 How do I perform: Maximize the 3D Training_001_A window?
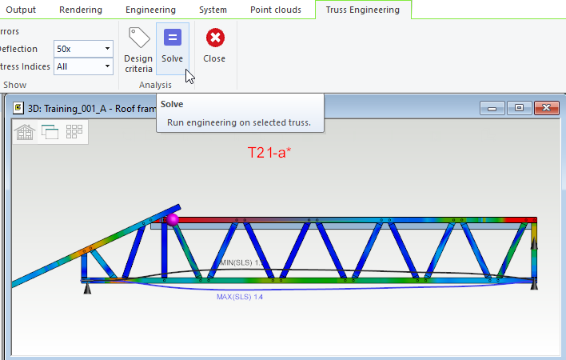(519, 107)
